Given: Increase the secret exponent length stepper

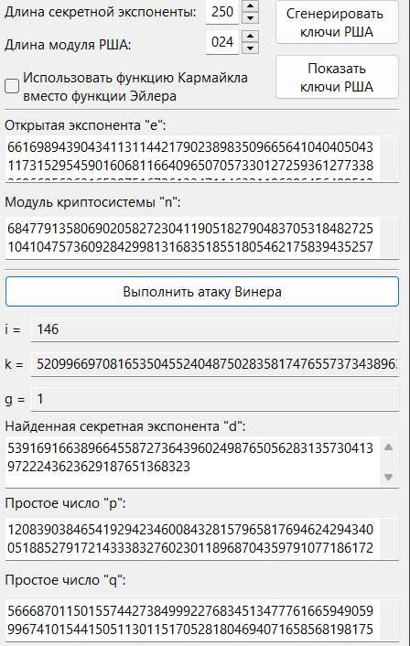Looking at the screenshot, I should (250, 5).
